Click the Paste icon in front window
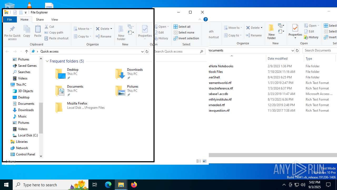The height and width of the screenshot is (190, 337). 38,29
